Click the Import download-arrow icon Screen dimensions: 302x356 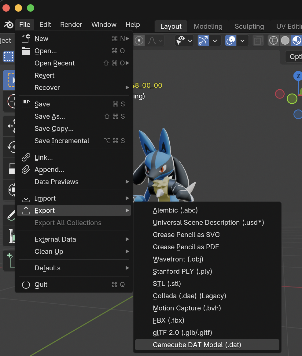[26, 198]
